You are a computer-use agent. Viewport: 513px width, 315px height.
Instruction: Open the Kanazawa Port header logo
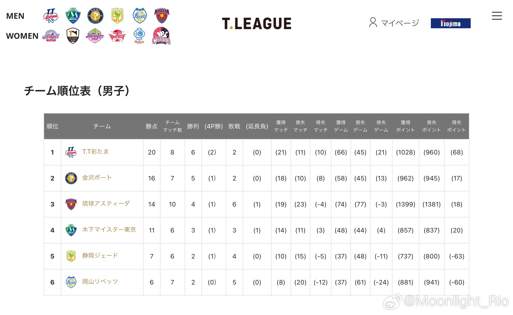tap(95, 15)
